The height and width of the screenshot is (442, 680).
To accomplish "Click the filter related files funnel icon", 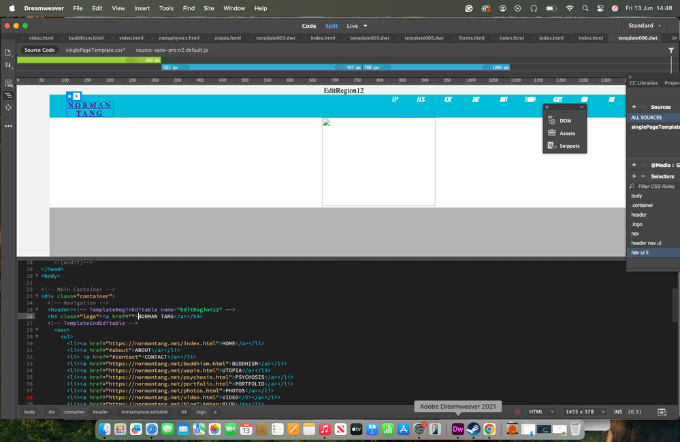I will pos(671,51).
